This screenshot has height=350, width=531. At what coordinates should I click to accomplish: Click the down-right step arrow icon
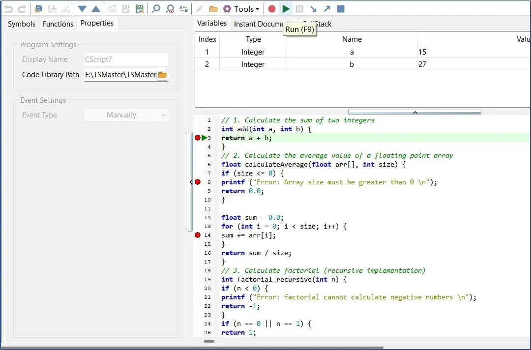(x=313, y=9)
